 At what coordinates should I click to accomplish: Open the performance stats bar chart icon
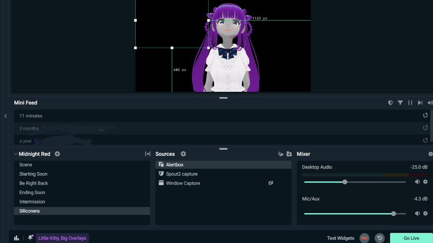pyautogui.click(x=16, y=238)
